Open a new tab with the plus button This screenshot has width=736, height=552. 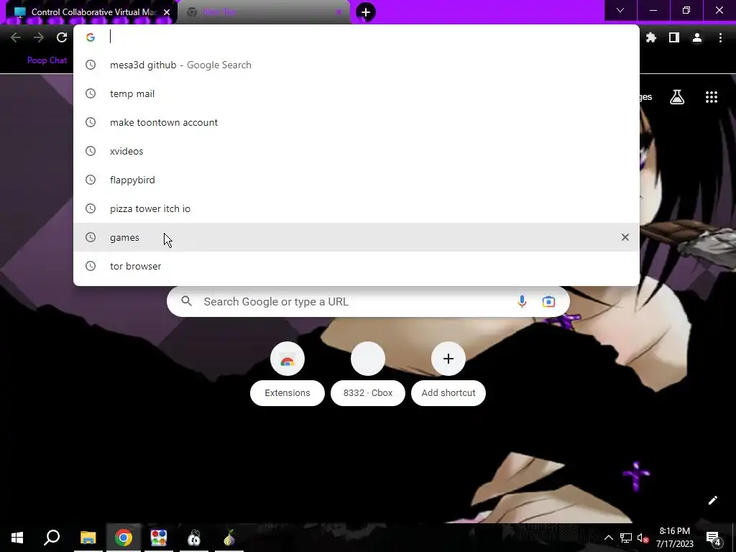click(366, 12)
